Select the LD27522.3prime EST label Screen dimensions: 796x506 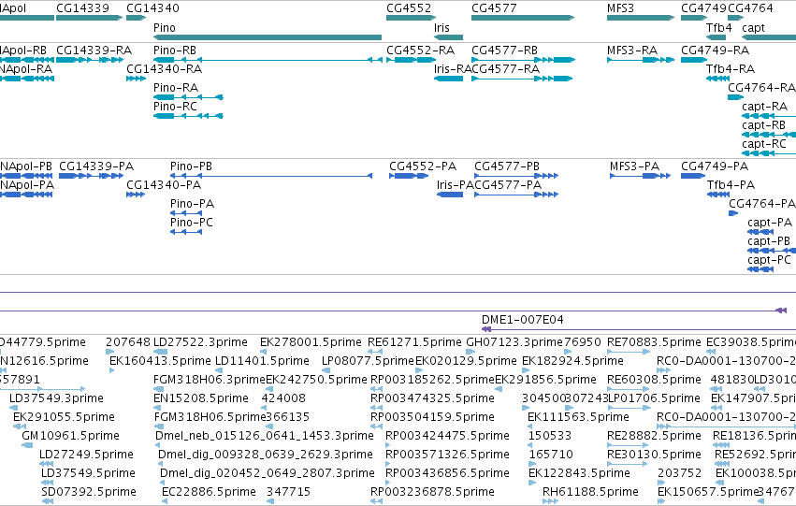[x=200, y=342]
